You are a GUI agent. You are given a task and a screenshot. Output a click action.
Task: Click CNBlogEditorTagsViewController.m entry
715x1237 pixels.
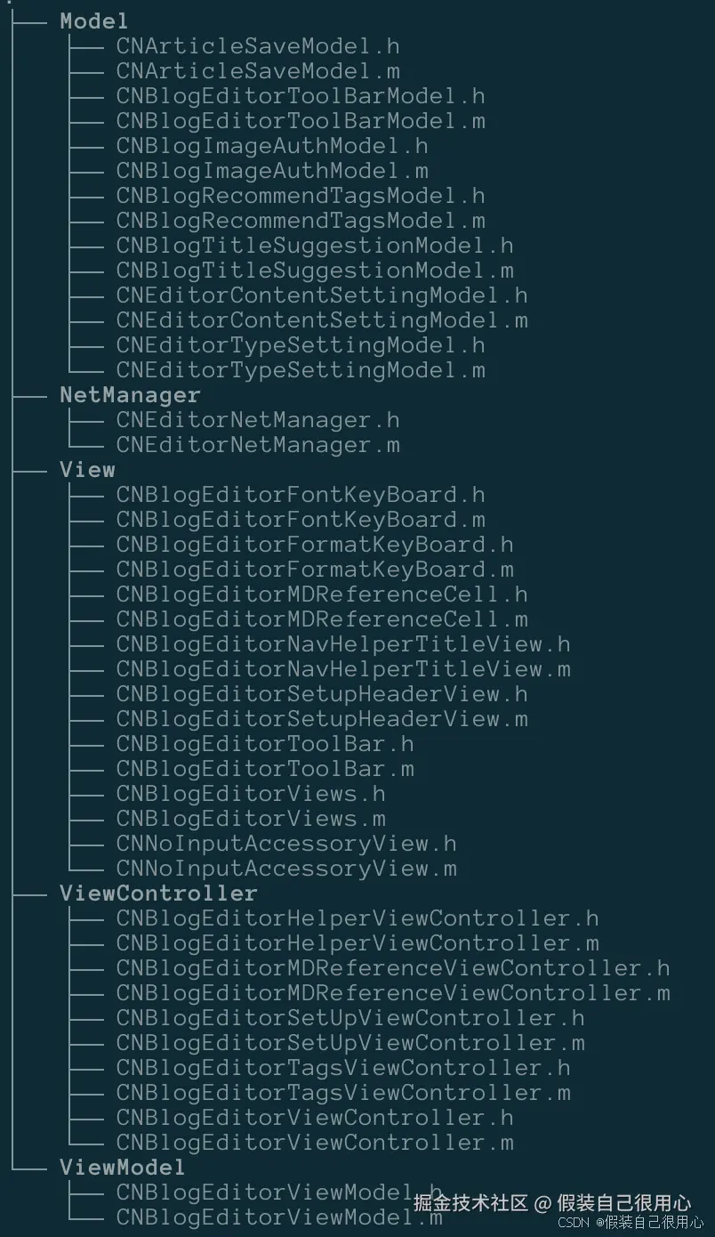pos(342,1092)
